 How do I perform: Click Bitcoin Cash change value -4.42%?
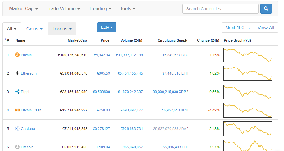214,110
